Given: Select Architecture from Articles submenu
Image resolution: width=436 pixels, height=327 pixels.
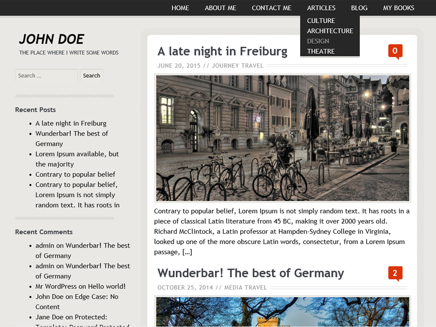Looking at the screenshot, I should coord(330,31).
